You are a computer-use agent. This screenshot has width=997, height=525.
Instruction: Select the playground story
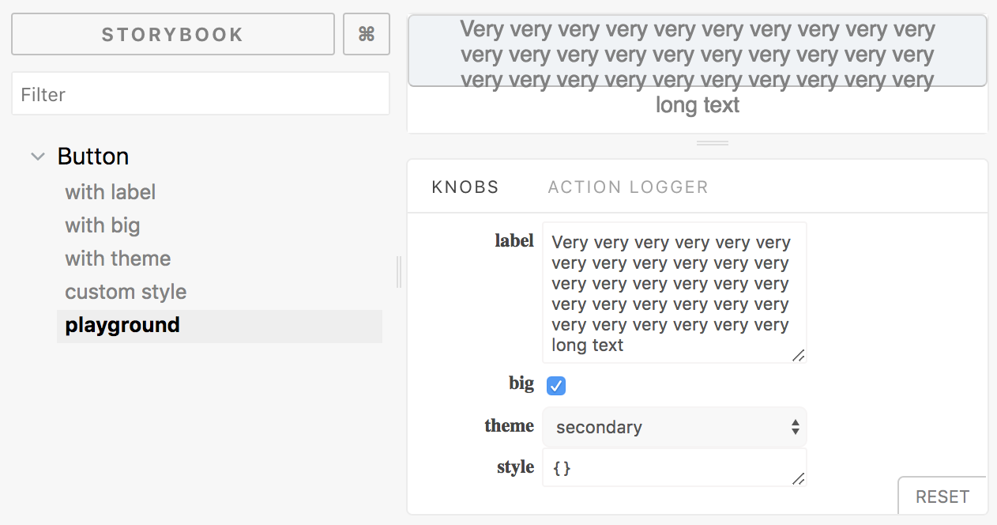tap(121, 324)
